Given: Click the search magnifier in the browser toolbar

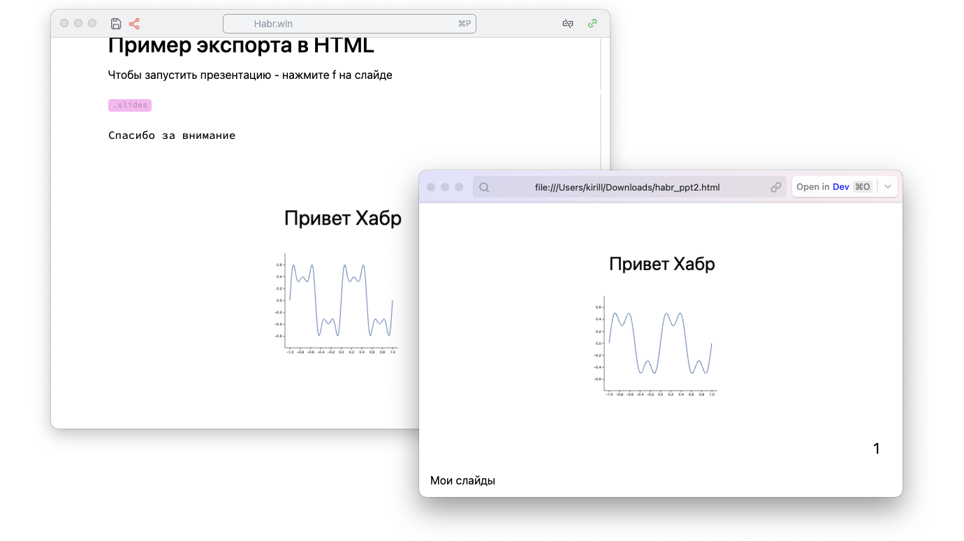Looking at the screenshot, I should [x=483, y=186].
